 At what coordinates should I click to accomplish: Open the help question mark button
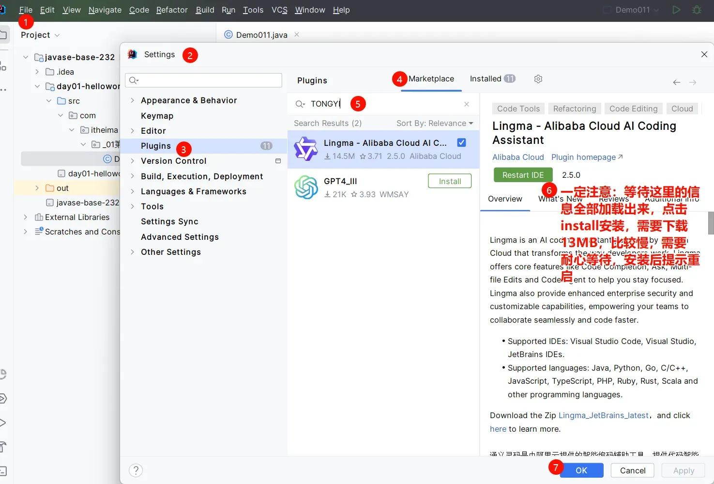tap(136, 470)
